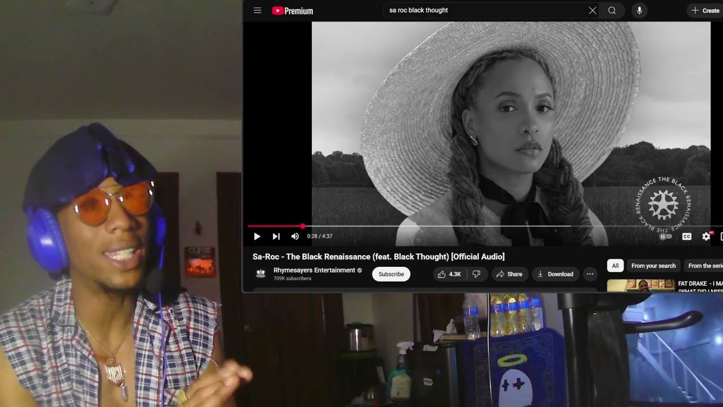Open Rhymesayers Entertainment channel avatar

coord(260,274)
